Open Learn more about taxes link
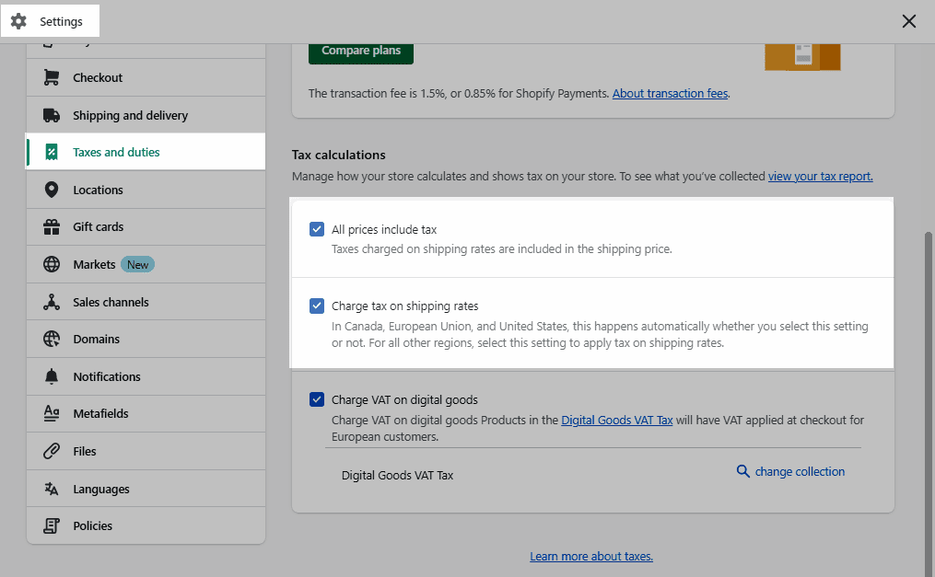 coord(591,556)
